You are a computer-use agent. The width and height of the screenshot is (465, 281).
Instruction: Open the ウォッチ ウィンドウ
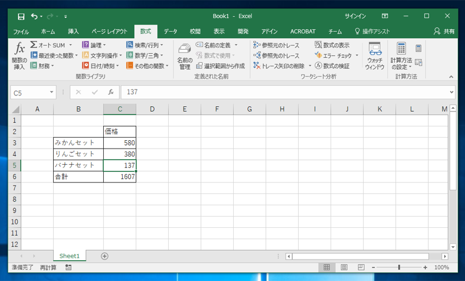click(x=375, y=56)
